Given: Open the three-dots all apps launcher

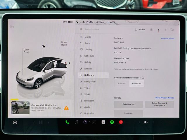Looking at the screenshot, I should tap(94, 122).
